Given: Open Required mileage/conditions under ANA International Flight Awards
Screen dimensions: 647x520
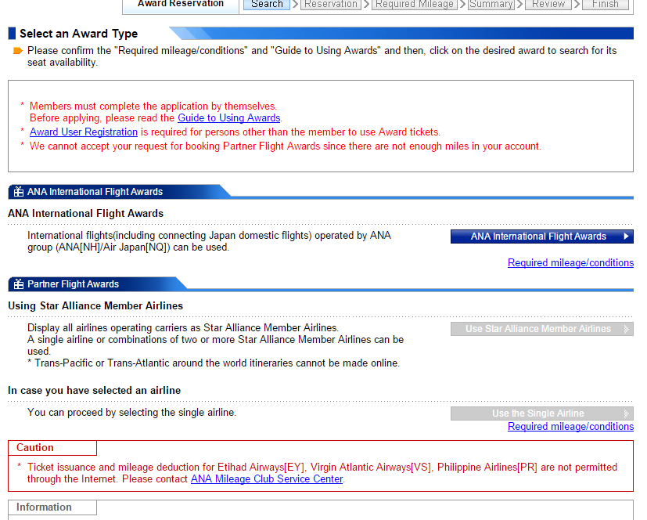Looking at the screenshot, I should coord(570,263).
